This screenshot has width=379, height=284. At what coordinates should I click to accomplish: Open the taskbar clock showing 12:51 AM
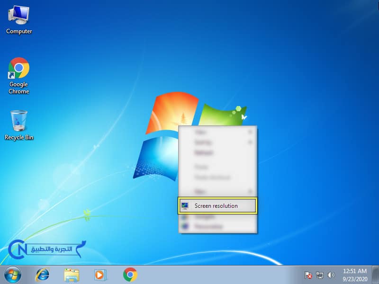coord(355,275)
